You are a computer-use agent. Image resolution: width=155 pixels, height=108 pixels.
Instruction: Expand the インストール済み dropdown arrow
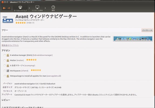click(x=45, y=8)
